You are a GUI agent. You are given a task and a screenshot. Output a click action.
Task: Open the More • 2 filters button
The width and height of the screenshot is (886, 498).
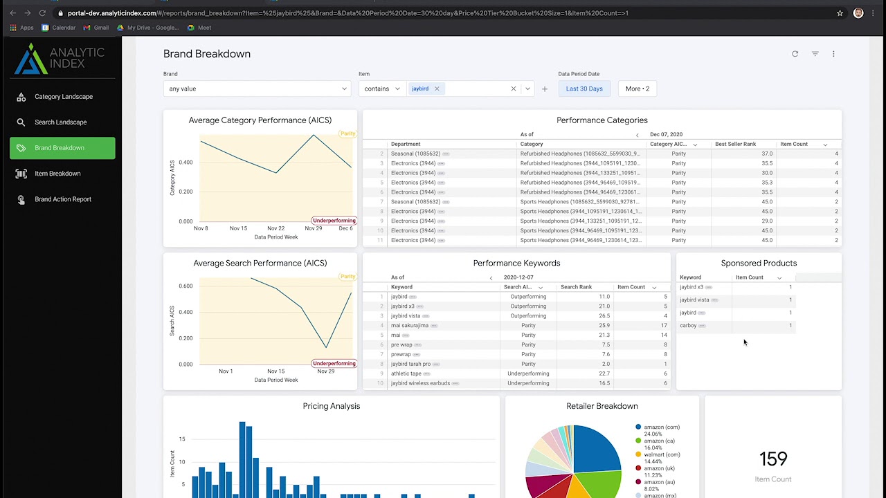click(x=637, y=89)
